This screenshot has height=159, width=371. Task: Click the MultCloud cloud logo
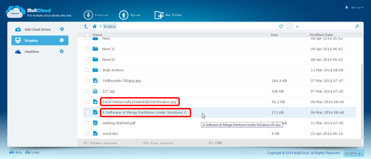tap(16, 12)
